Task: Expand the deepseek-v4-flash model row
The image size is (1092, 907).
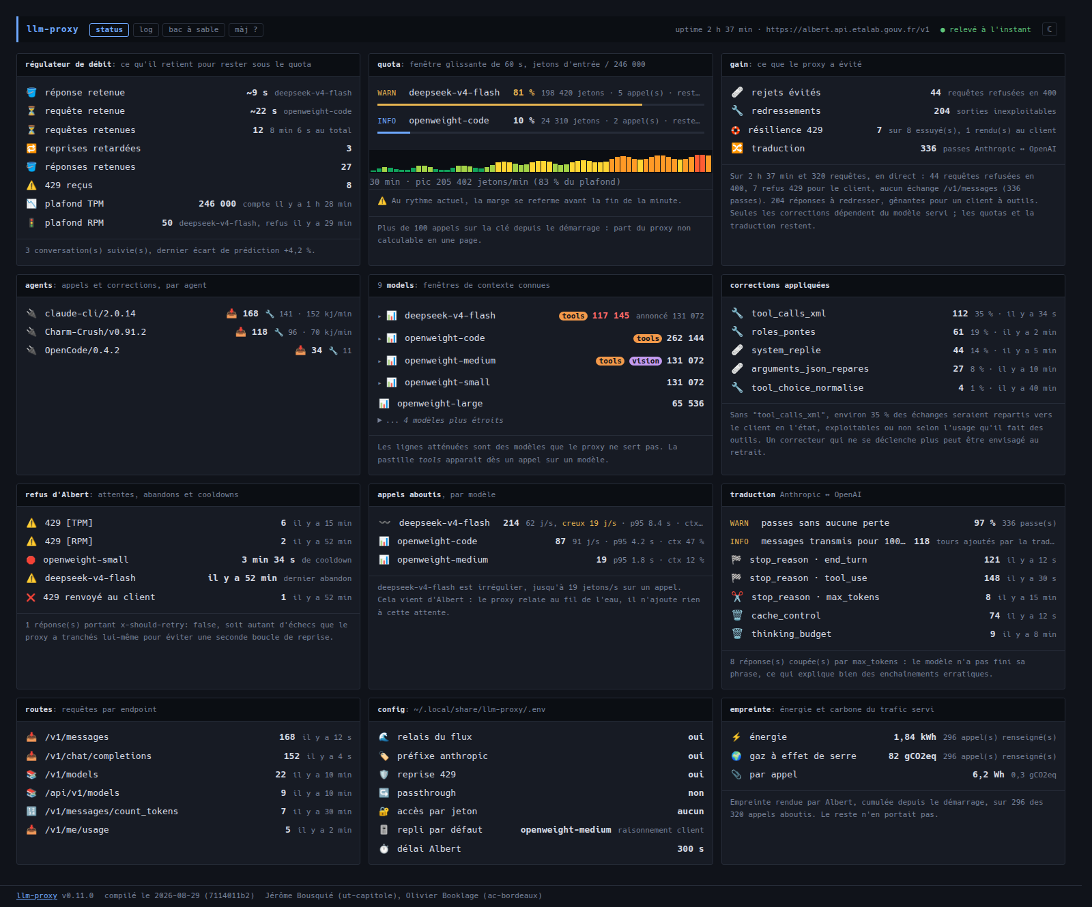Action: pos(541,316)
